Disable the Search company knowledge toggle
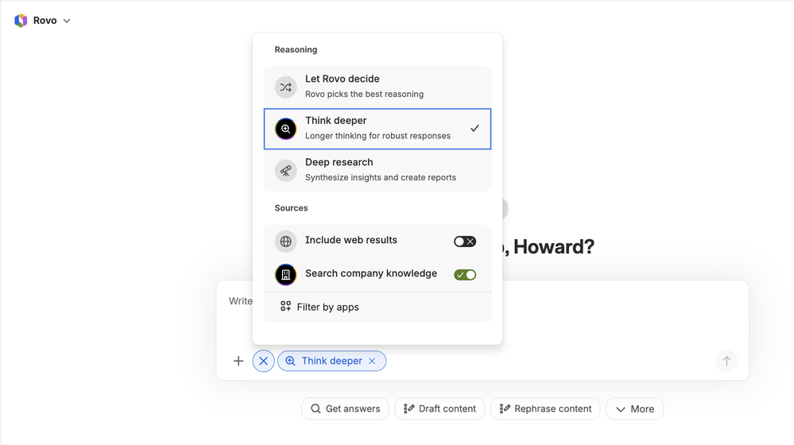794x445 pixels. [x=465, y=275]
